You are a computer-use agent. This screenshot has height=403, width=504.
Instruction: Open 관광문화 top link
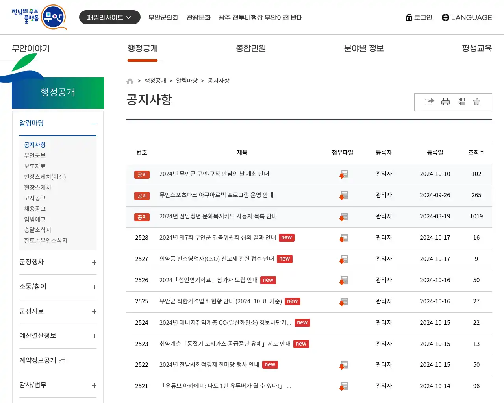199,17
